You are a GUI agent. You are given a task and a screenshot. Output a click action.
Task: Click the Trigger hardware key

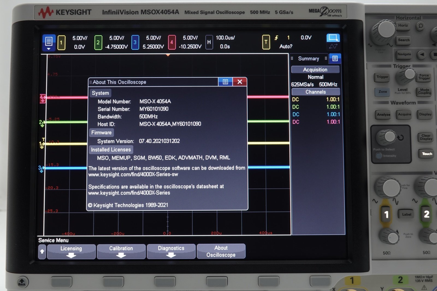(x=382, y=77)
